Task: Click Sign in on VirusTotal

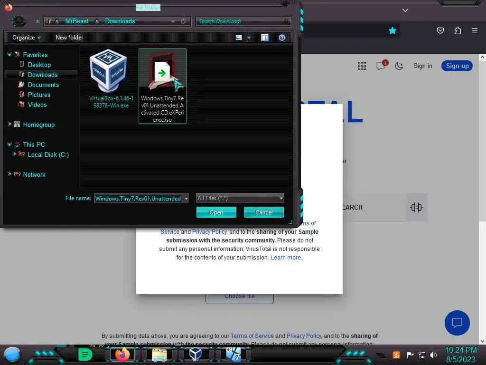Action: (x=423, y=66)
